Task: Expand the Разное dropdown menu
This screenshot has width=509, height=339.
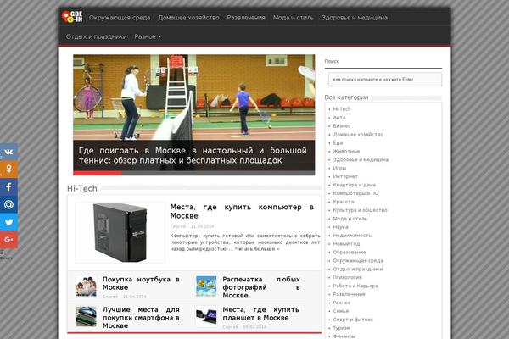Action: pyautogui.click(x=148, y=36)
